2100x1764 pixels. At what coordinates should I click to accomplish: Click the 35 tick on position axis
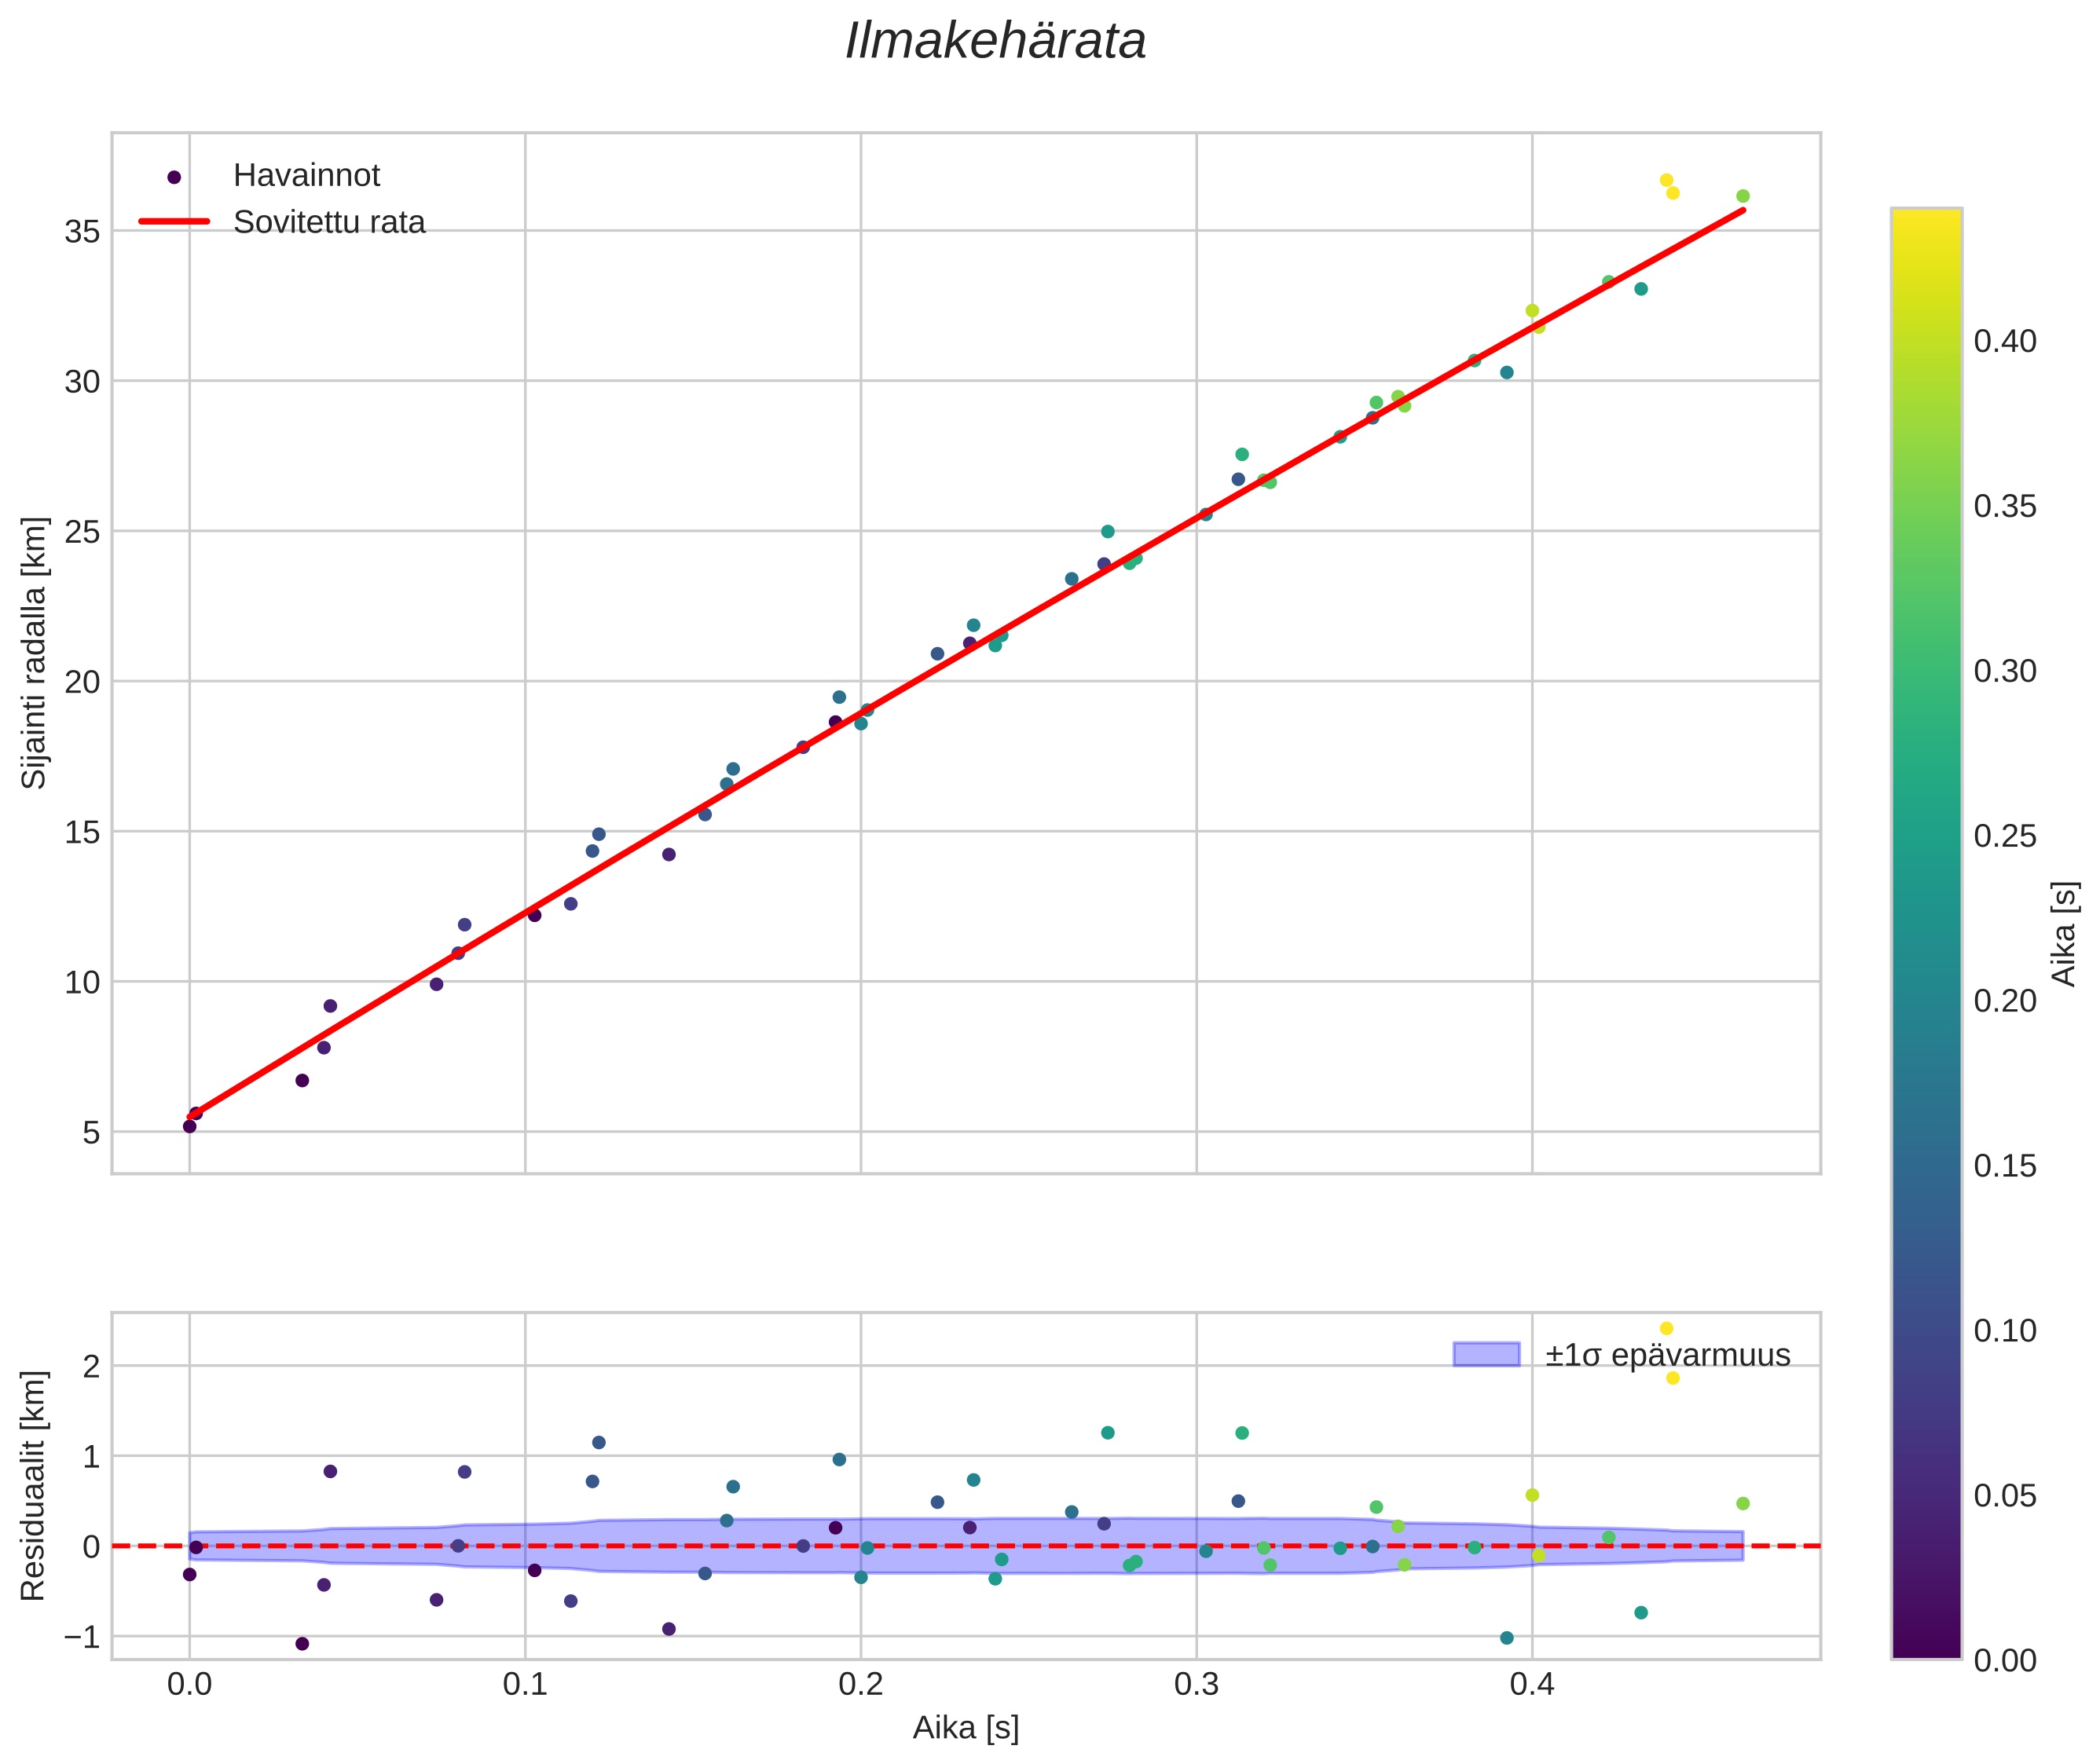point(82,232)
